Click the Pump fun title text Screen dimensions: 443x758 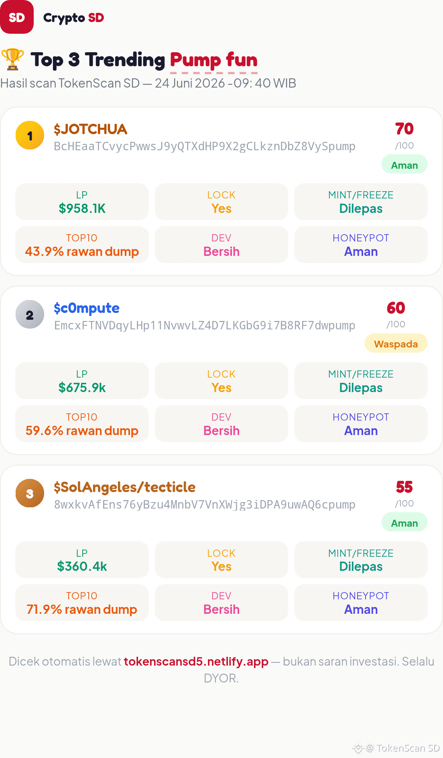point(213,60)
